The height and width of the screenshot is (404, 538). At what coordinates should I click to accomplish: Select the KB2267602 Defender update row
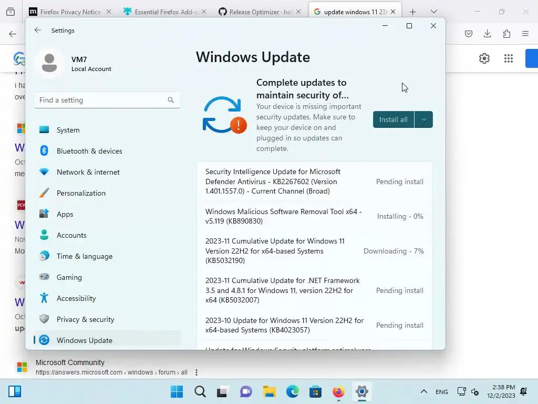pos(315,181)
